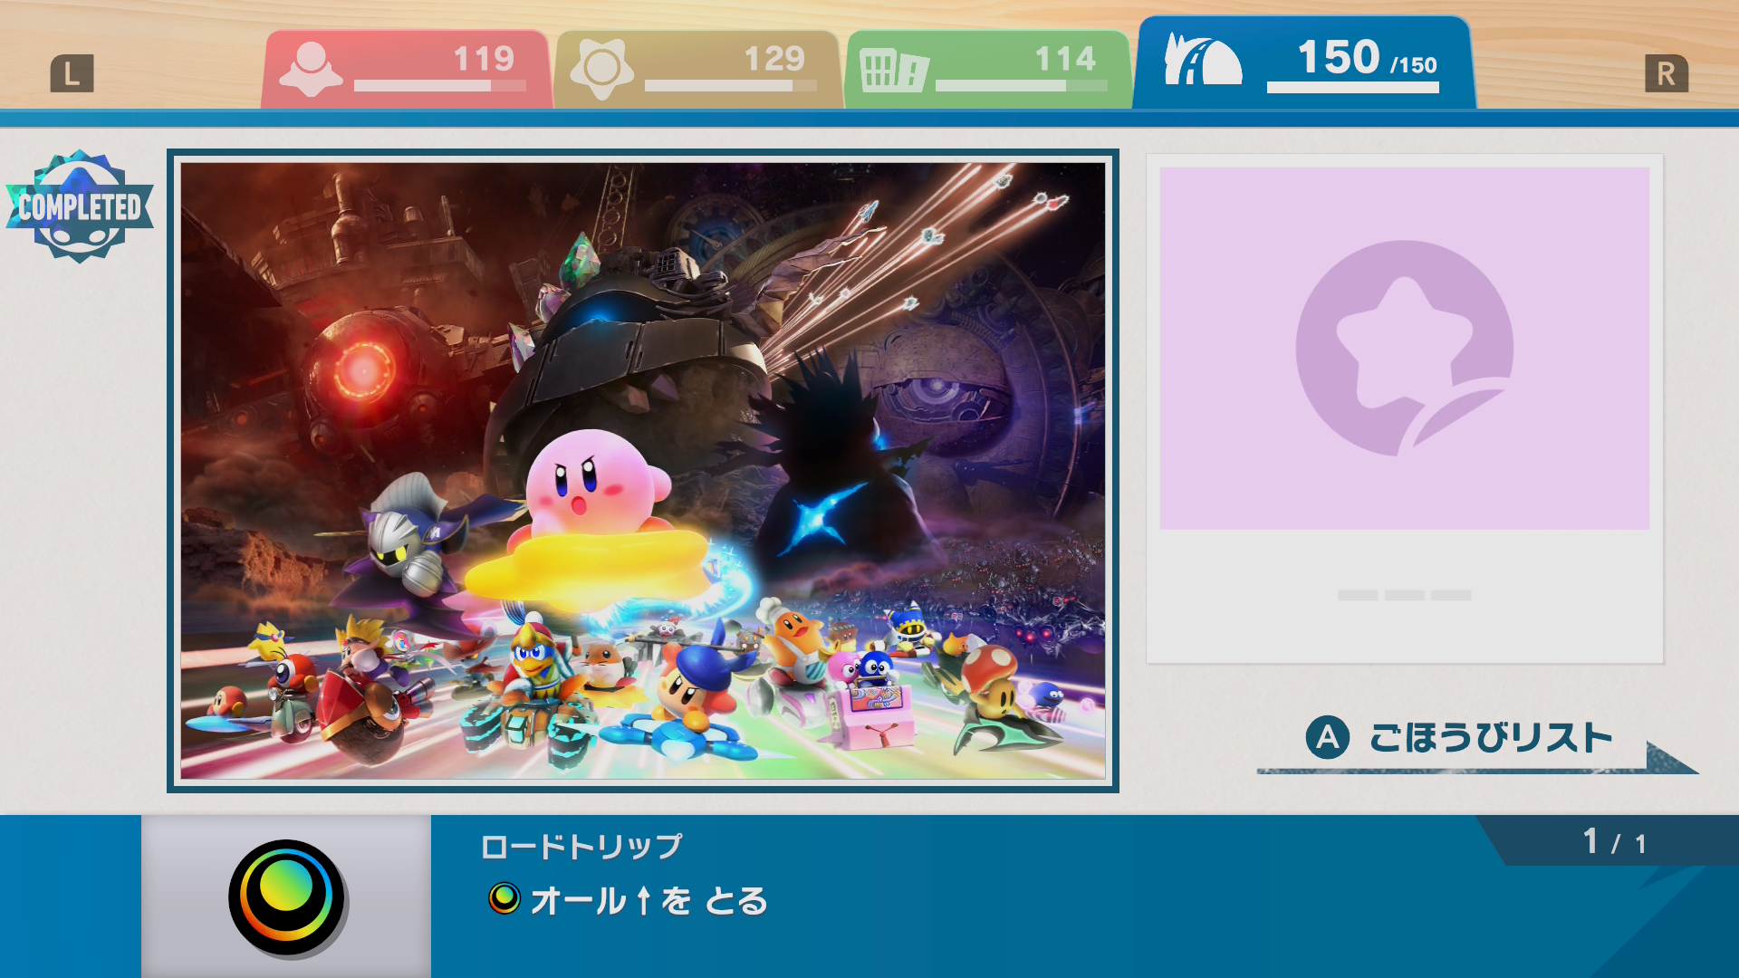Screen dimensions: 1739x978
Task: Select the blue road trip tab icon
Action: [1202, 60]
